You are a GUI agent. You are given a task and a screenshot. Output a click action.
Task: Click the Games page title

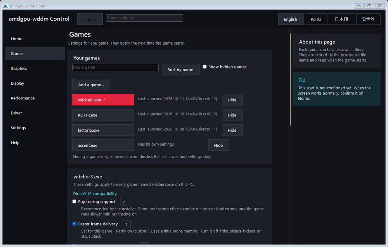(80, 35)
